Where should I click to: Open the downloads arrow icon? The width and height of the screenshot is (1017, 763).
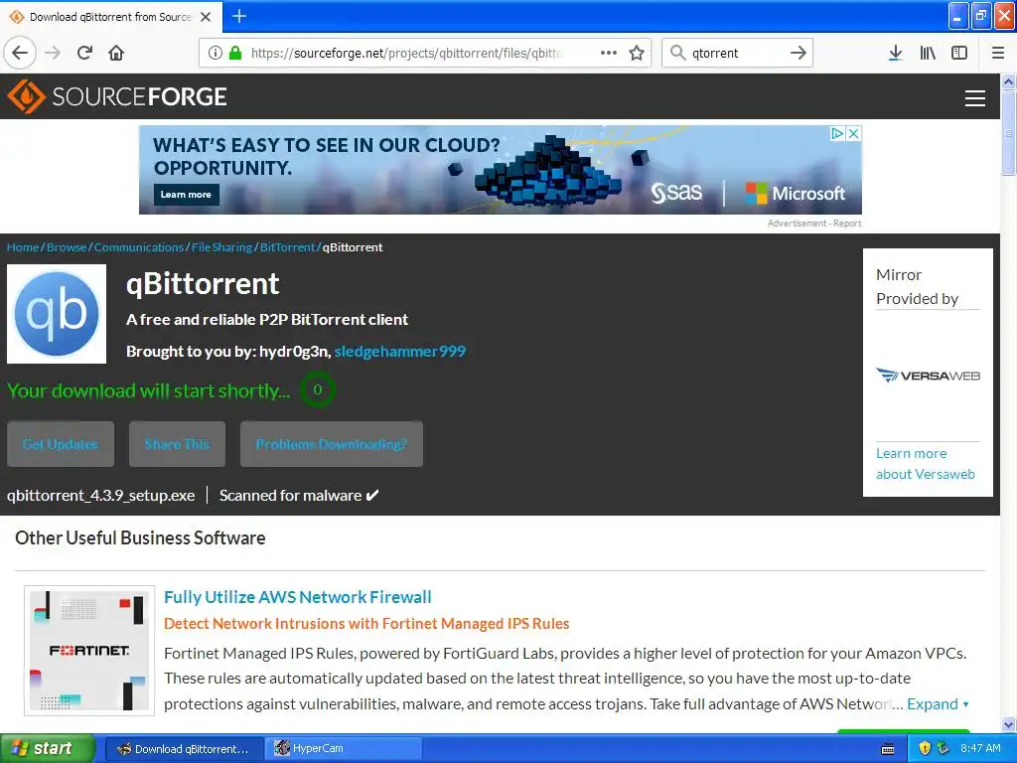[895, 53]
